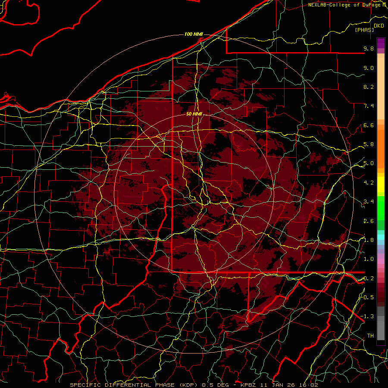Click the TH threshold label on legend
This screenshot has width=388, height=388.
pos(370,336)
